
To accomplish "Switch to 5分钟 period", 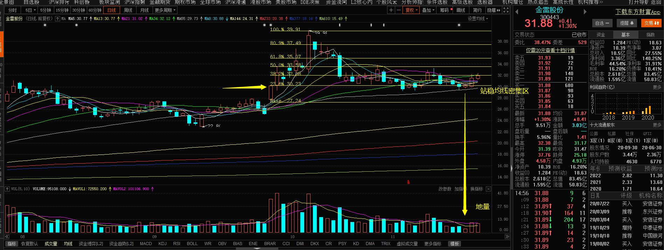I will (x=46, y=10).
